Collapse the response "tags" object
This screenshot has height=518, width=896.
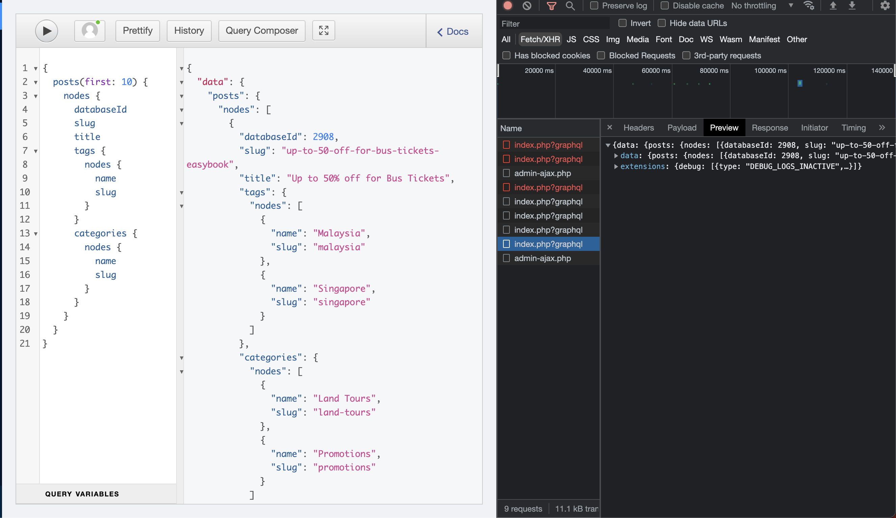click(x=182, y=193)
